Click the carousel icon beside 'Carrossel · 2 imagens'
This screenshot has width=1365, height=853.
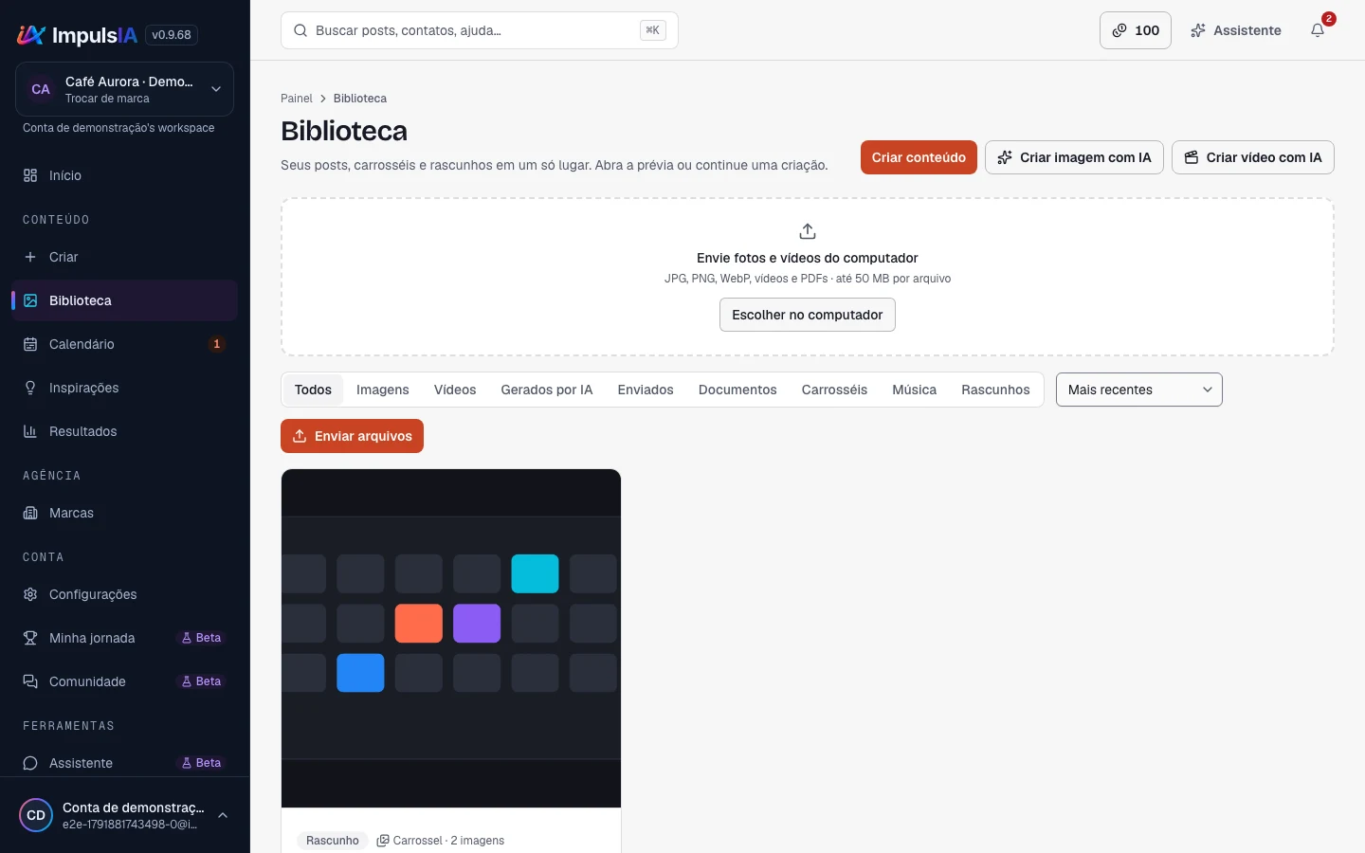tap(383, 841)
